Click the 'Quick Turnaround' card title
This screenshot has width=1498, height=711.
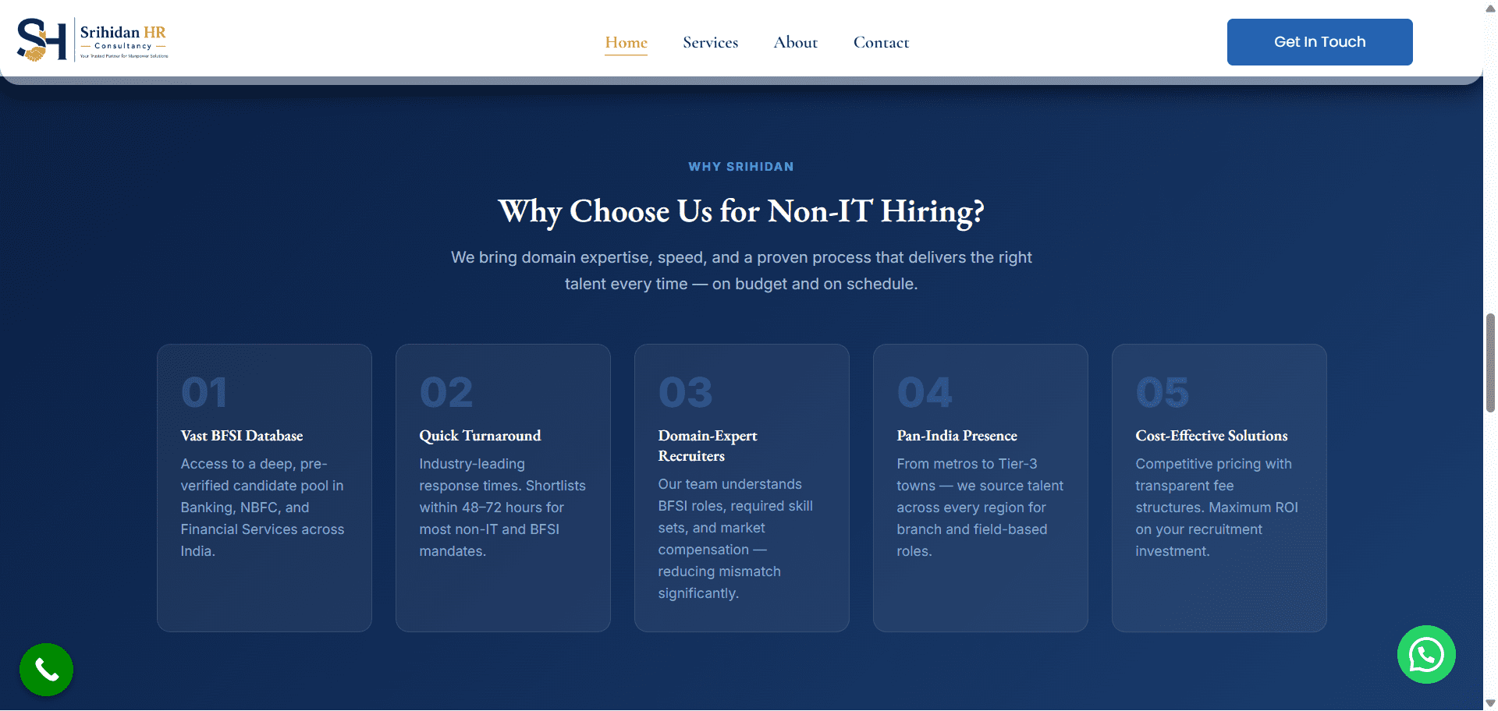pyautogui.click(x=480, y=436)
